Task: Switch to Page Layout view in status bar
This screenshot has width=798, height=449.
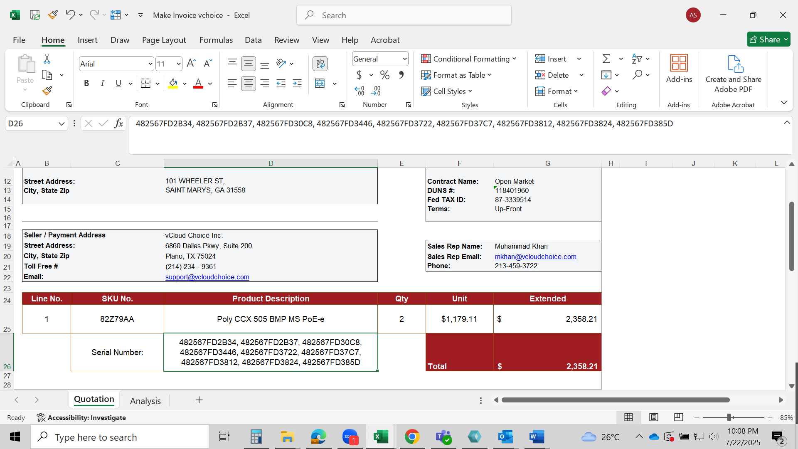Action: [x=653, y=417]
